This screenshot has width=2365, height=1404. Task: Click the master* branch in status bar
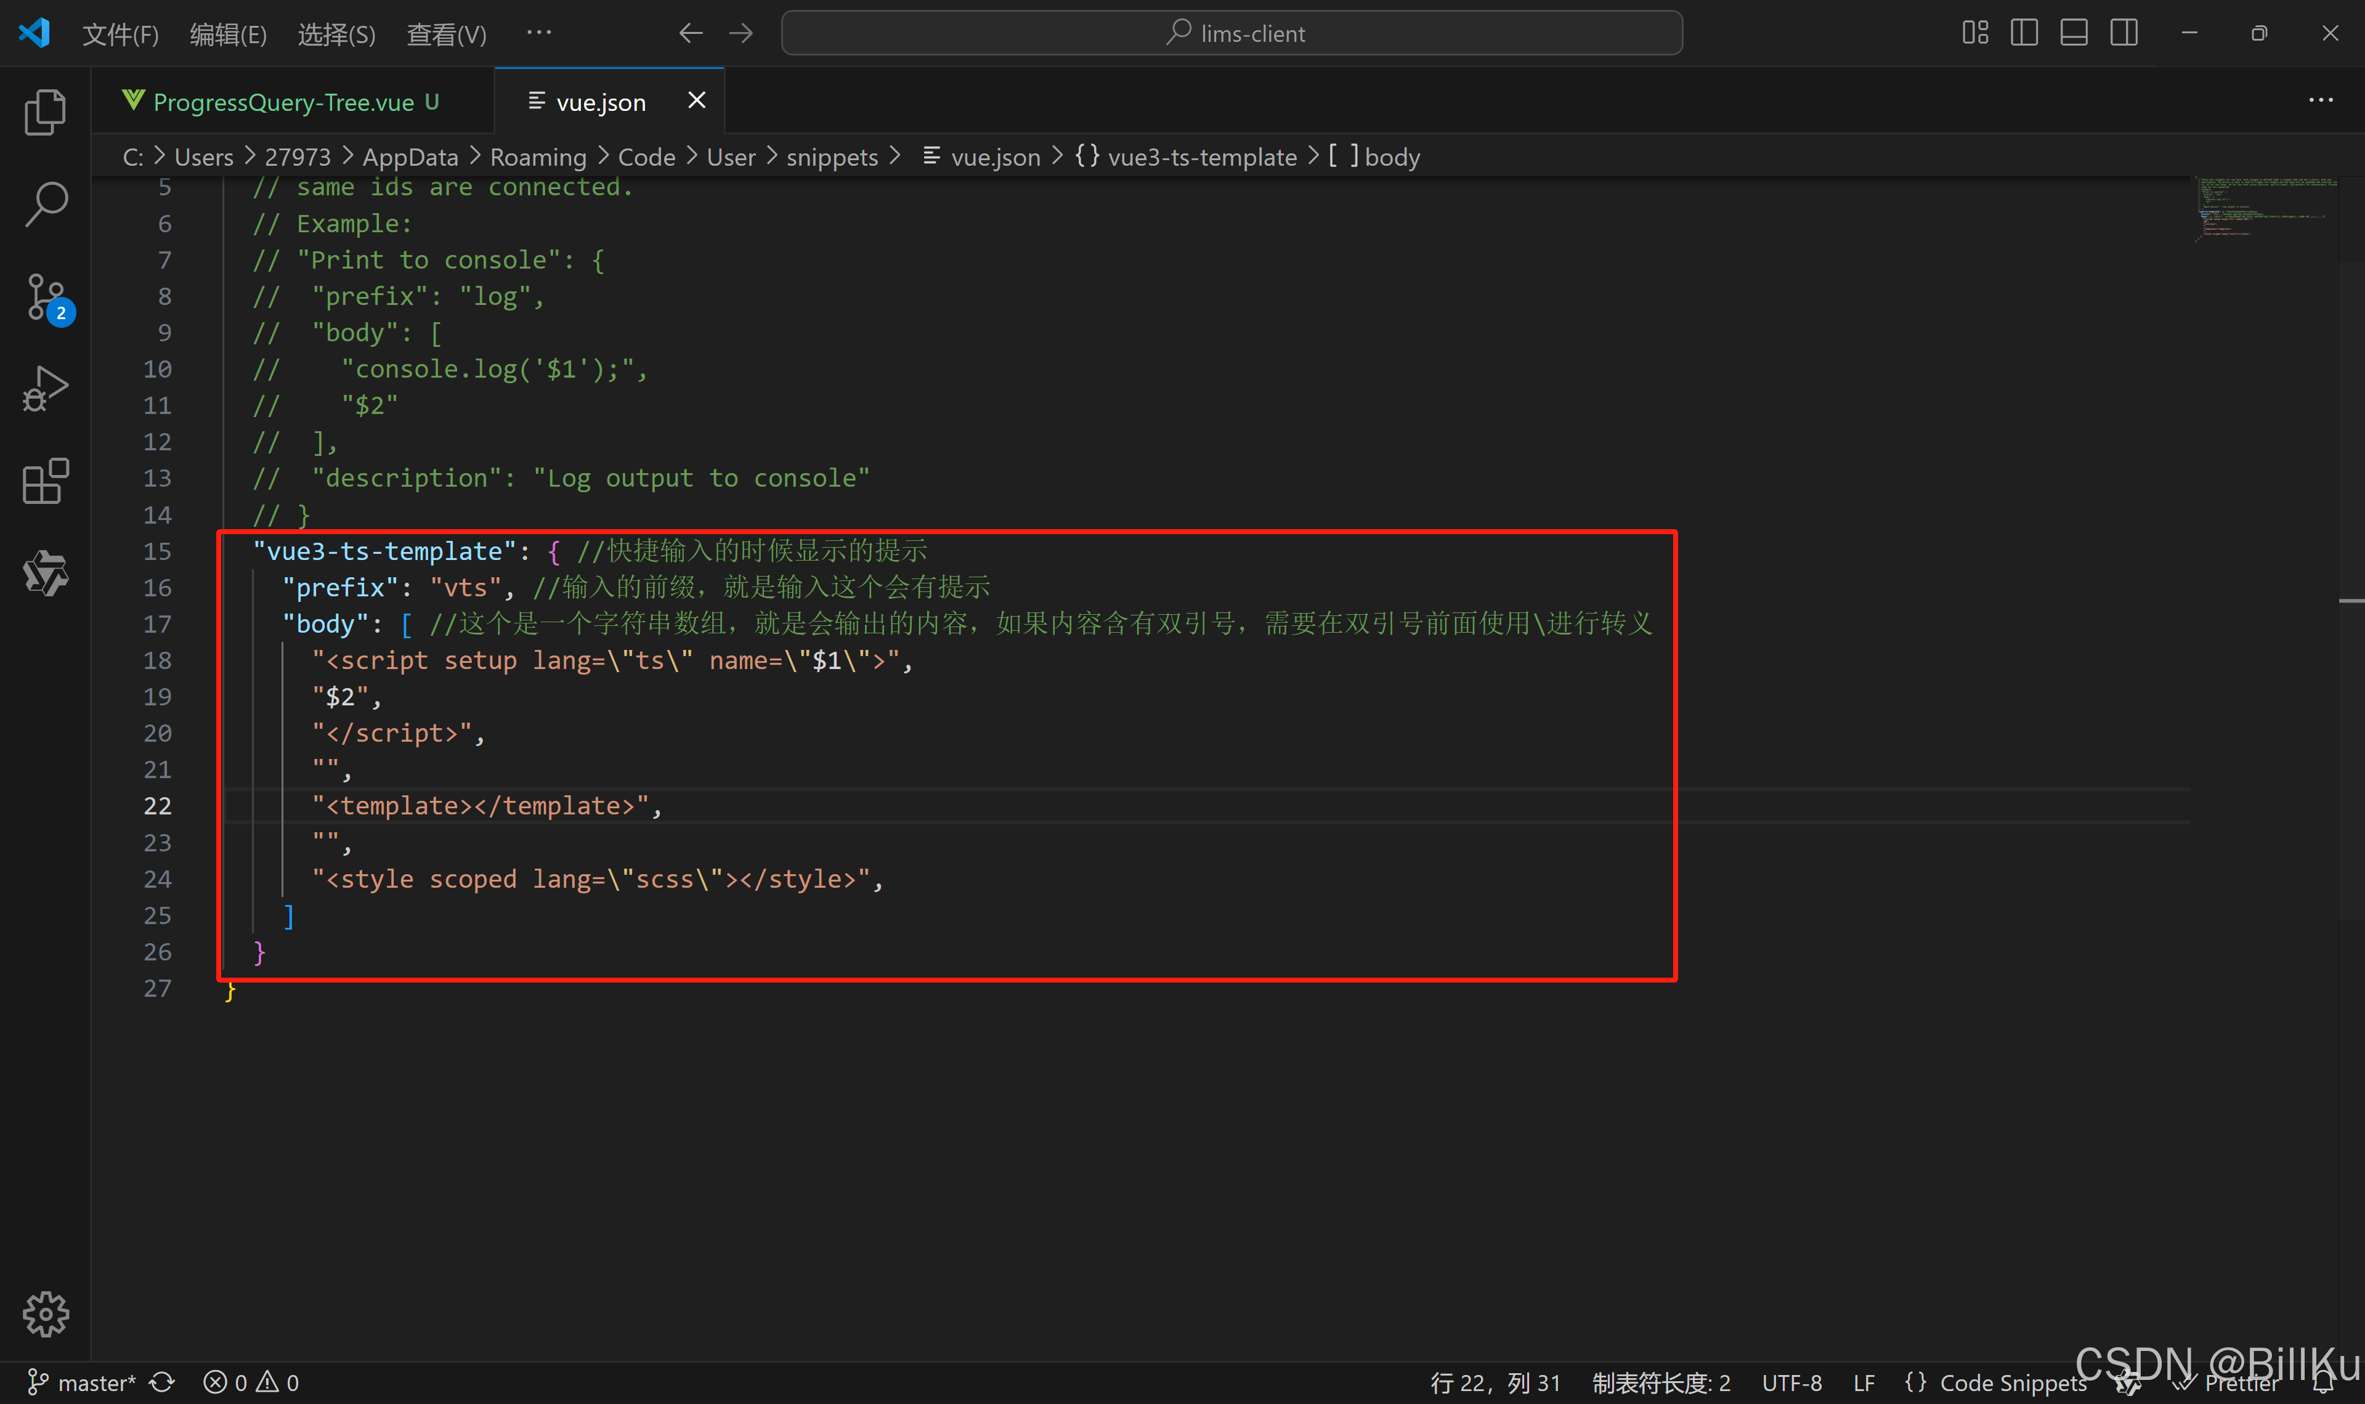coord(83,1382)
